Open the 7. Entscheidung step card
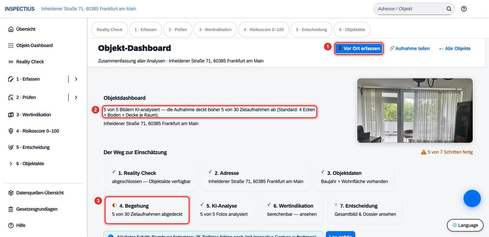Image resolution: width=489 pixels, height=237 pixels. pos(365,210)
